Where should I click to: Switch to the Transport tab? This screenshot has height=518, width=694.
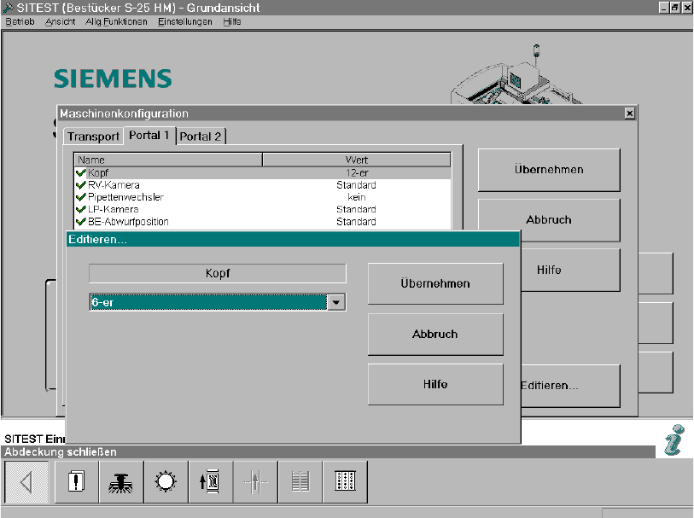click(93, 137)
